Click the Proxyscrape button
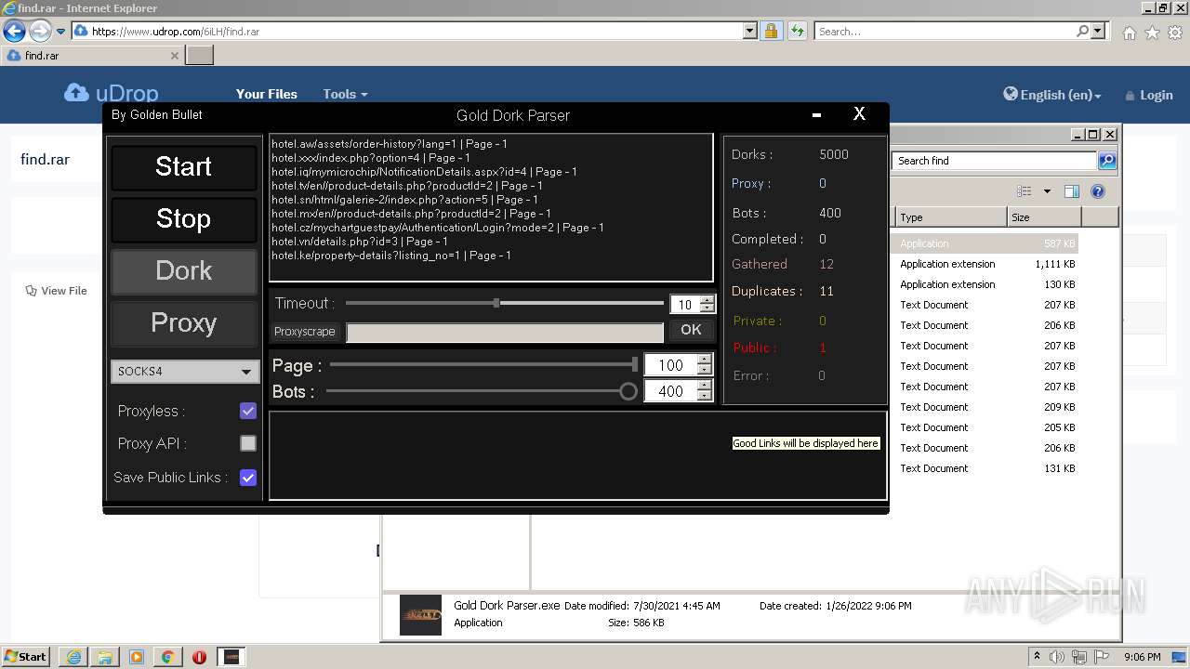 (x=305, y=332)
